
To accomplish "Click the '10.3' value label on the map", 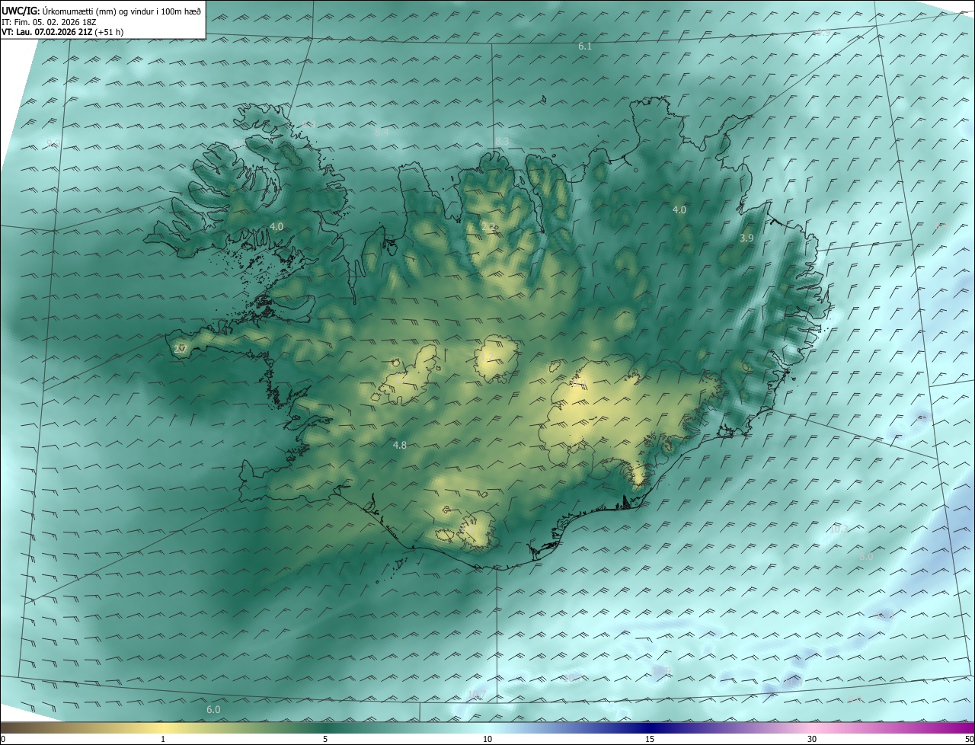I will 839,529.
